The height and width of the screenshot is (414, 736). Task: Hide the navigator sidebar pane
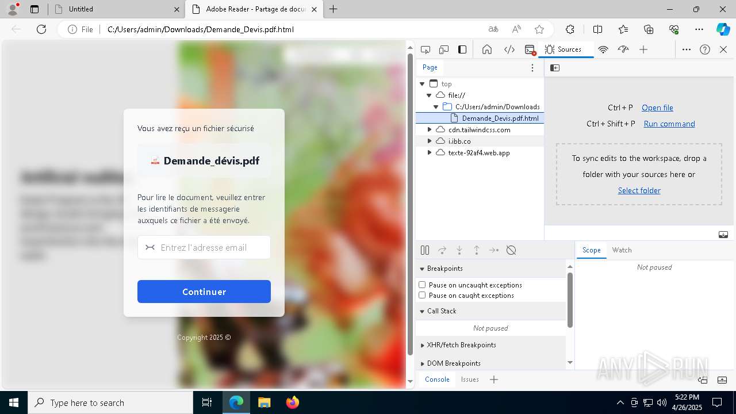pos(555,68)
